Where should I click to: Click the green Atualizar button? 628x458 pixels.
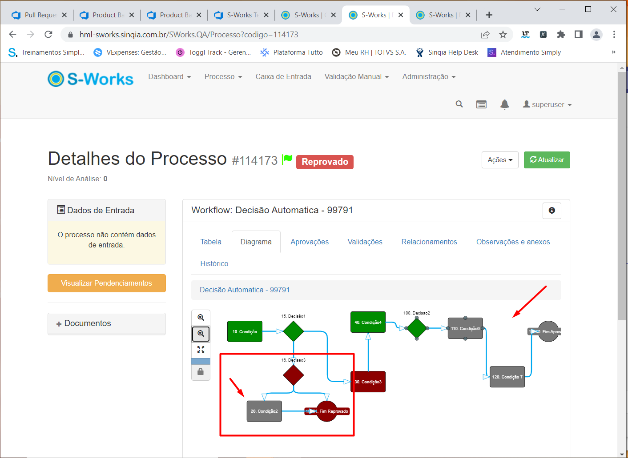pos(547,160)
